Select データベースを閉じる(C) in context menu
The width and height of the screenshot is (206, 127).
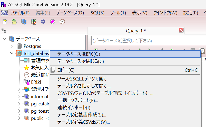pyautogui.click(x=125, y=61)
